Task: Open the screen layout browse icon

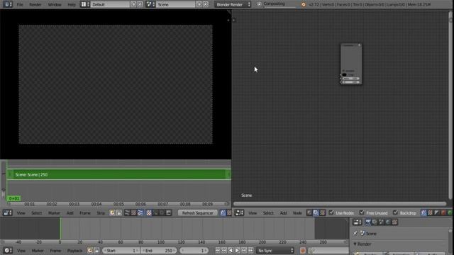Action: pyautogui.click(x=85, y=4)
